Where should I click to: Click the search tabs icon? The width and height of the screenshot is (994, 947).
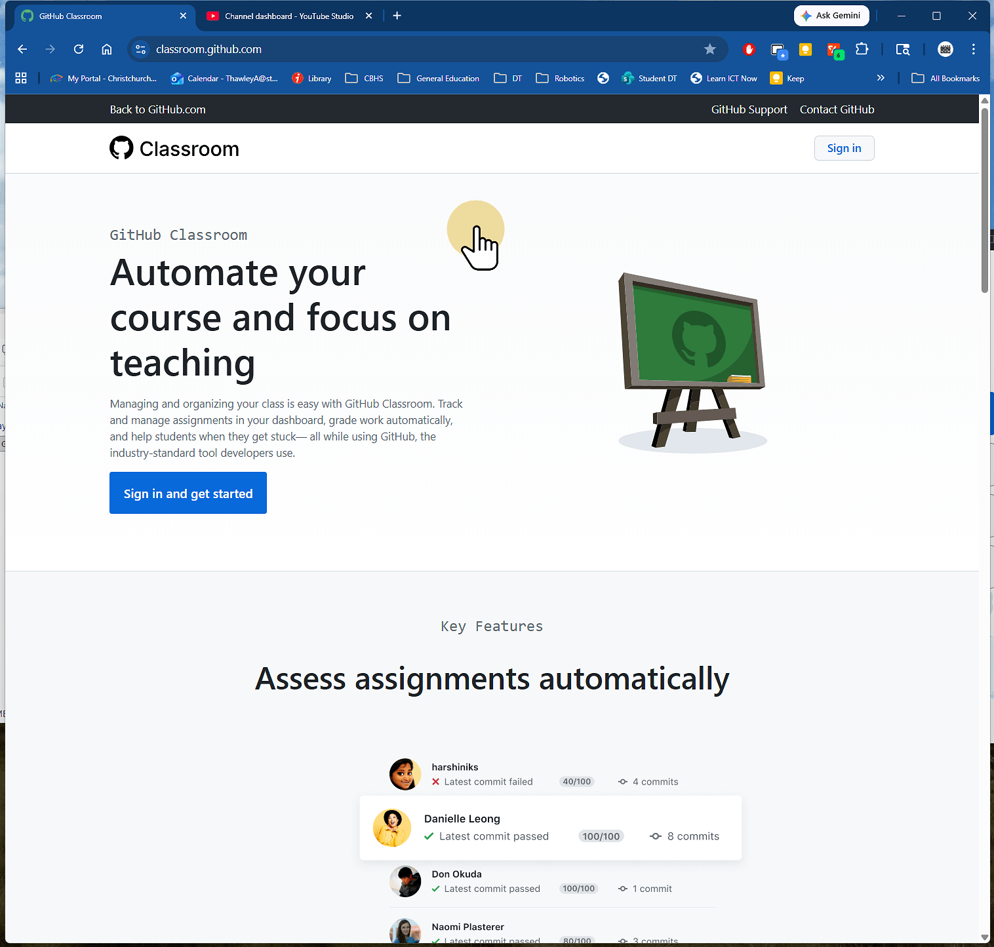903,49
